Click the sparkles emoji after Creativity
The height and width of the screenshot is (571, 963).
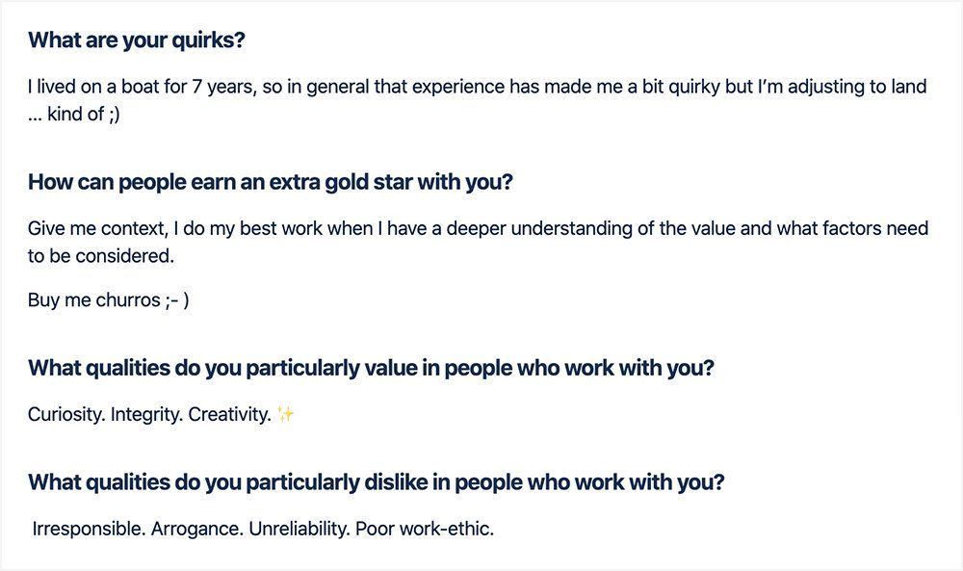285,414
